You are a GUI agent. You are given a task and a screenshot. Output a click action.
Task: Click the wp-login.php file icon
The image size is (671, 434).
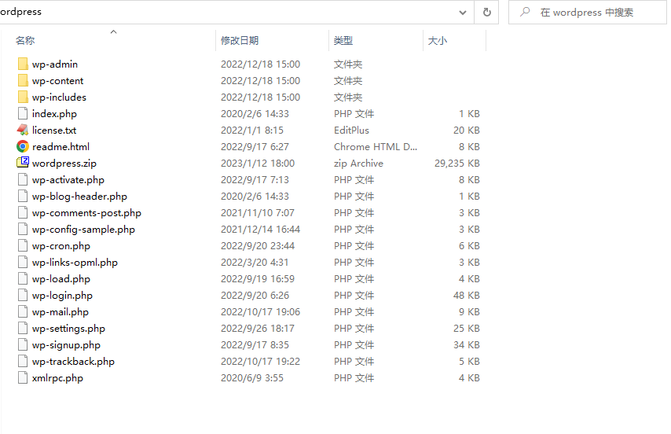pos(23,296)
